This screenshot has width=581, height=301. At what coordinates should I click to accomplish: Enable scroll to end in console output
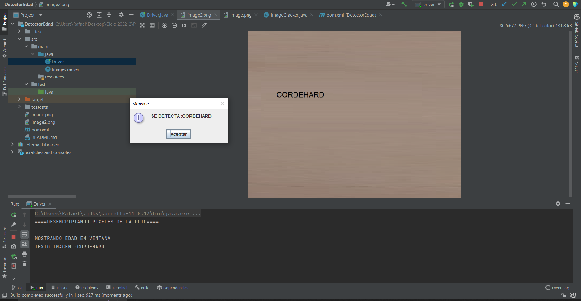pos(25,244)
